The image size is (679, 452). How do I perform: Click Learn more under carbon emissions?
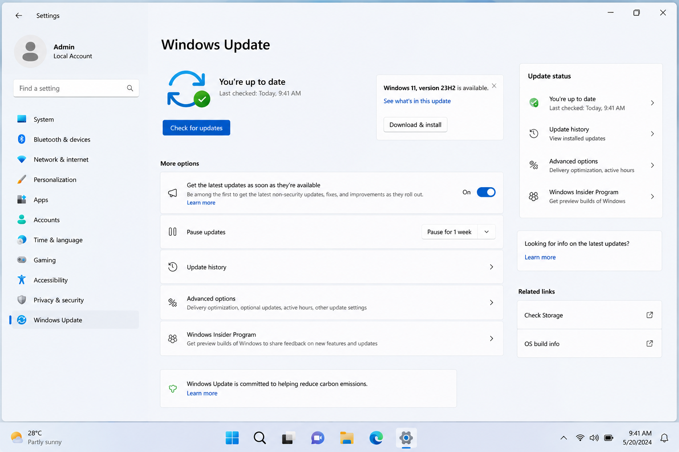[202, 393]
